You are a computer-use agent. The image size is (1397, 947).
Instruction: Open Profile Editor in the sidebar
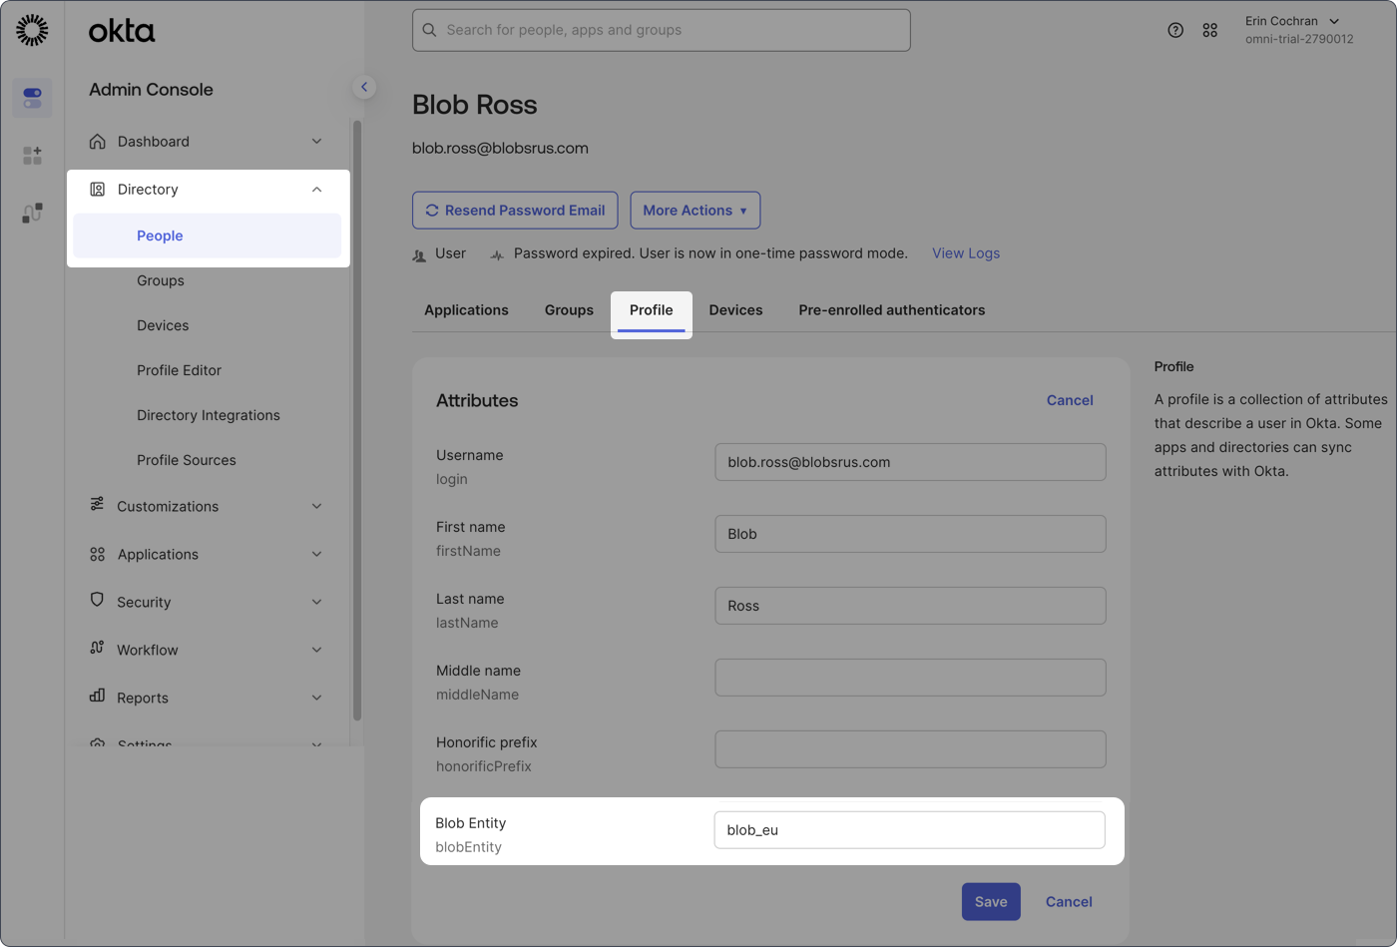[x=179, y=370]
